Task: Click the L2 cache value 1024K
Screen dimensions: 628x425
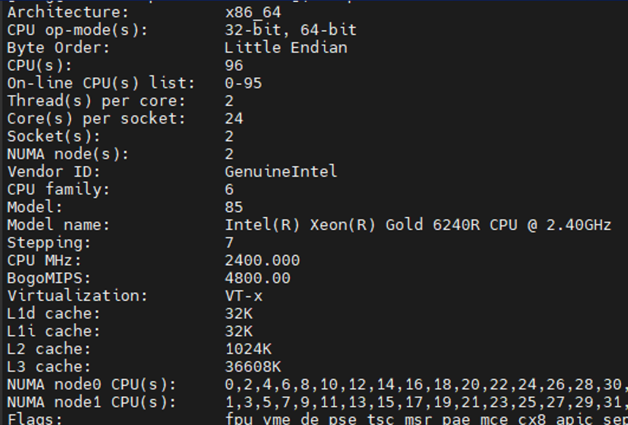Action: click(248, 349)
